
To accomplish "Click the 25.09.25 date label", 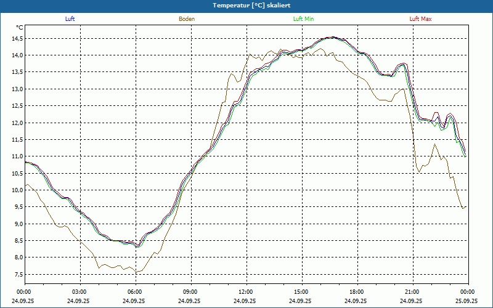I will pos(467,301).
